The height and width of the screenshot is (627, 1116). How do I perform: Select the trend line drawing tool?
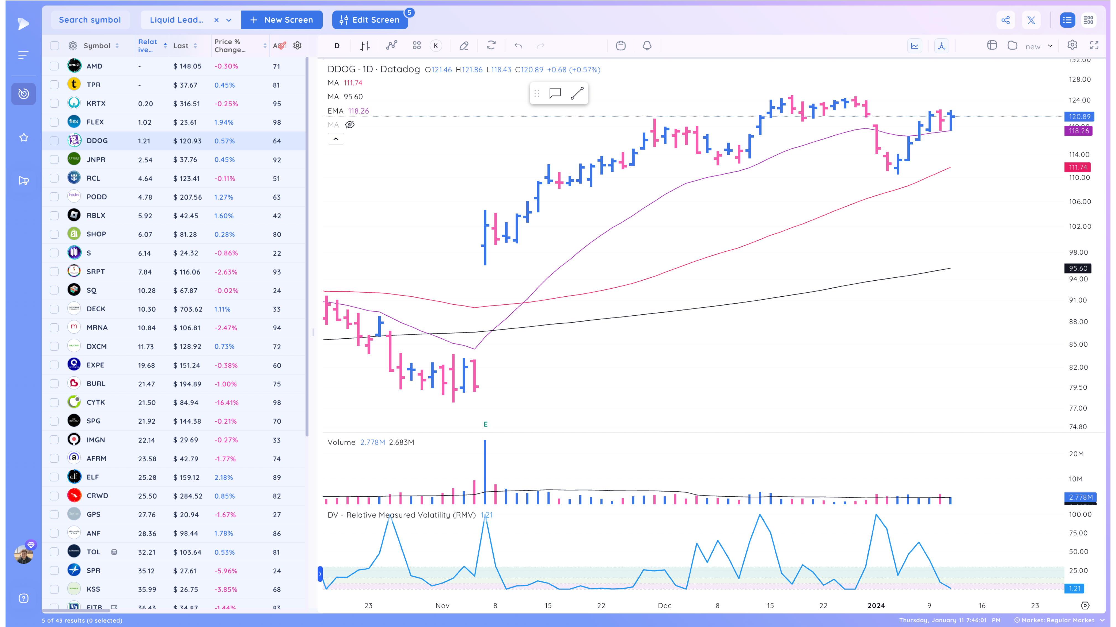[x=577, y=93]
